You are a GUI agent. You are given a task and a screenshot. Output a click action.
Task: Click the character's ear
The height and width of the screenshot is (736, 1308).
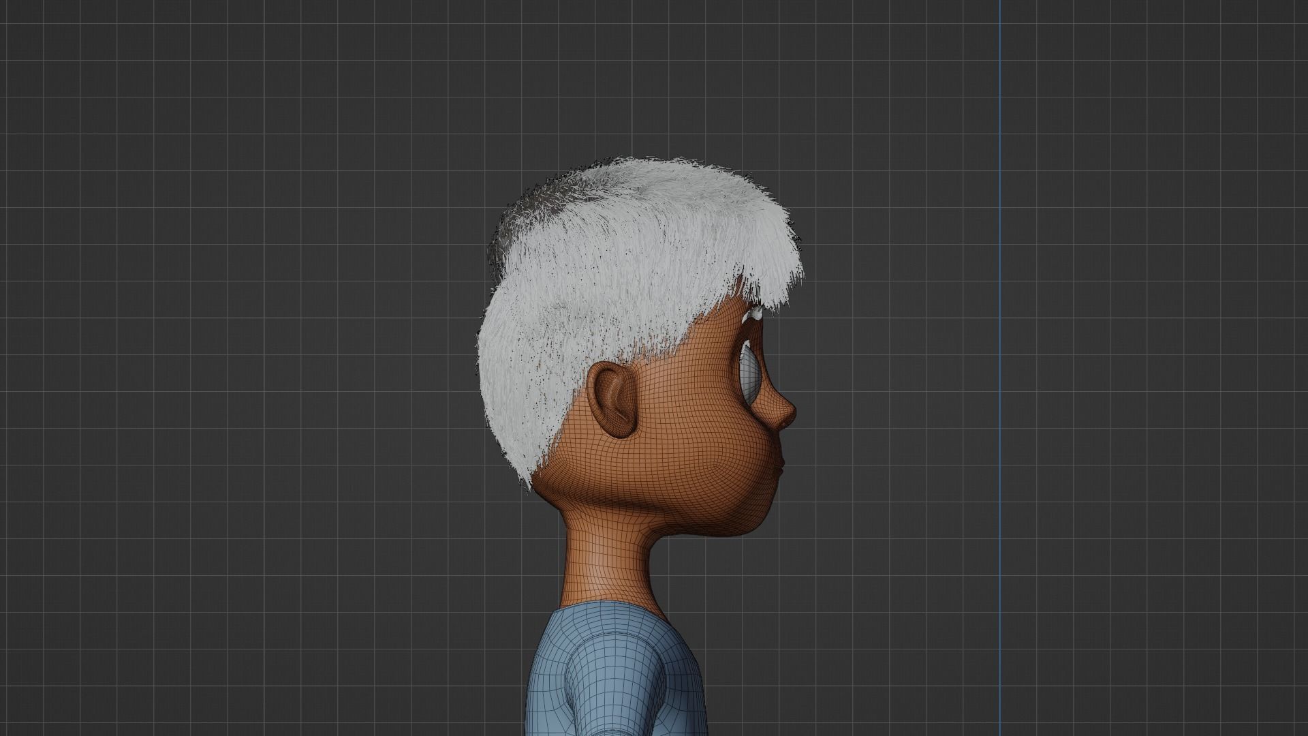pos(614,400)
